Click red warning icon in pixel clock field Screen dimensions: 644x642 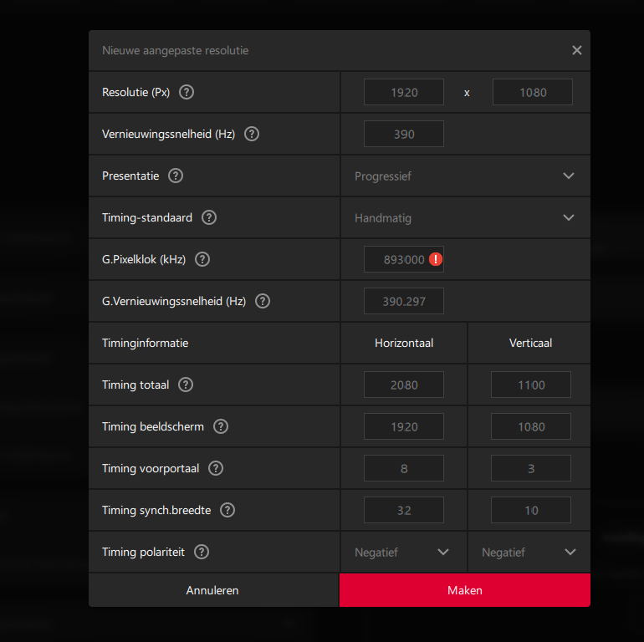pos(436,259)
